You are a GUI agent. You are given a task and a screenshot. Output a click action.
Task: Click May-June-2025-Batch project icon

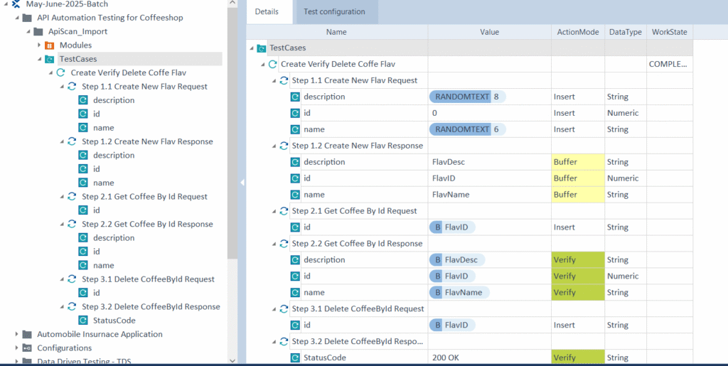16,4
